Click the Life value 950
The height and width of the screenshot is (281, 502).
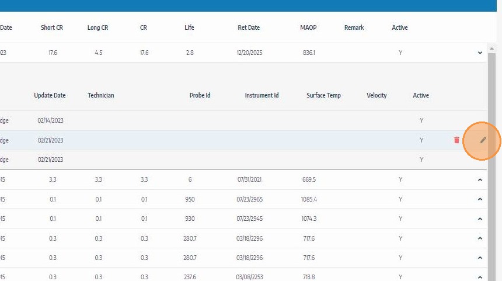190,199
